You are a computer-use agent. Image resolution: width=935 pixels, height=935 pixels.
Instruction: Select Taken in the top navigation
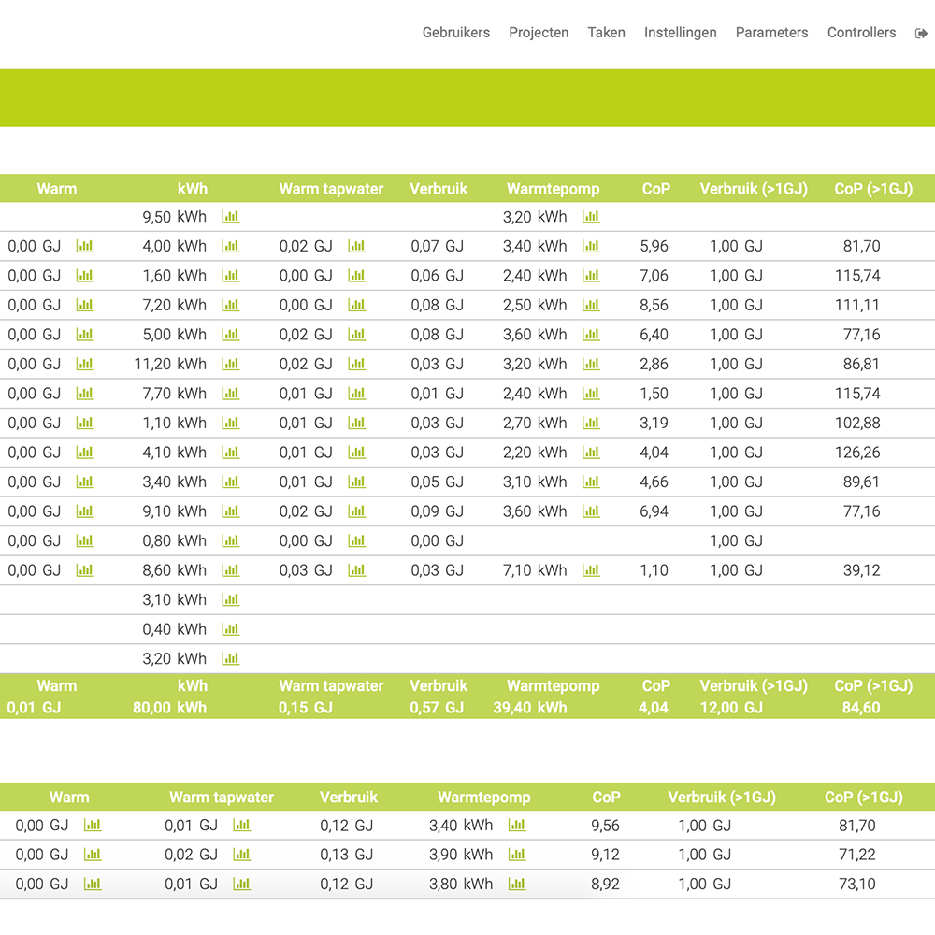pyautogui.click(x=606, y=33)
